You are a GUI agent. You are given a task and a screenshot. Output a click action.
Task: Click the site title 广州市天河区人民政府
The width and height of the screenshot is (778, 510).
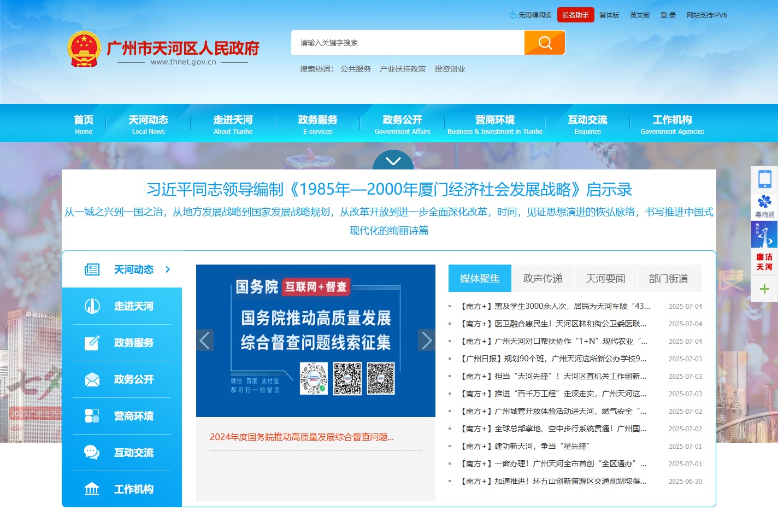tap(183, 48)
